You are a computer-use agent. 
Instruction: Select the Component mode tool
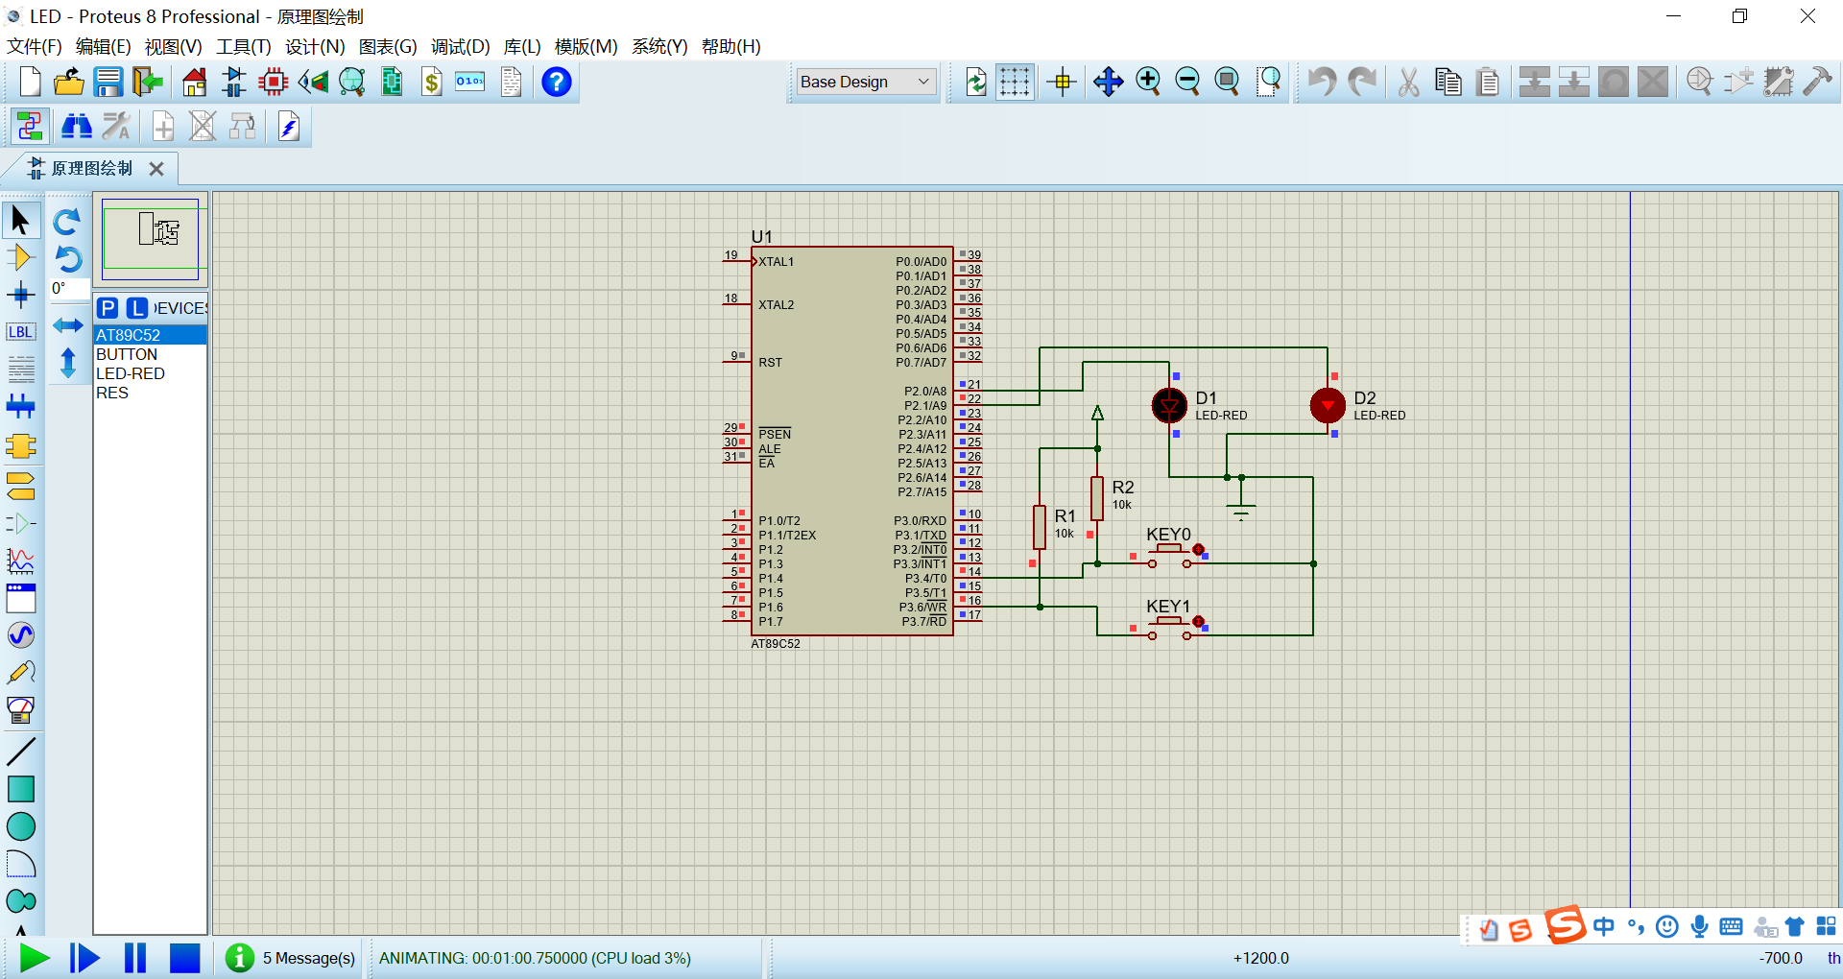(x=20, y=257)
